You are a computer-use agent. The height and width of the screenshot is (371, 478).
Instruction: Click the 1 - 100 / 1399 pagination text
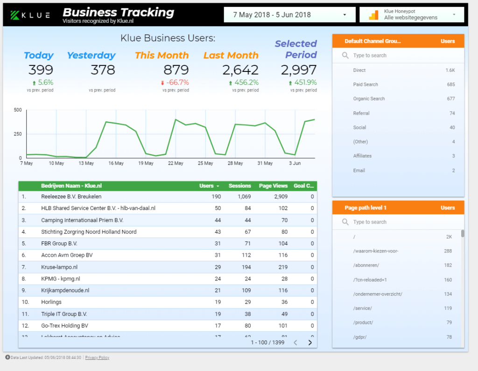(x=267, y=343)
